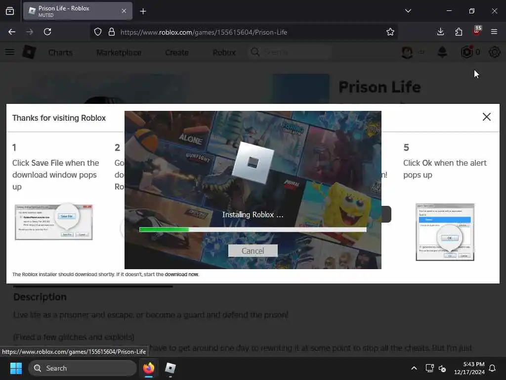
Task: Focus the URL address bar
Action: click(244, 32)
